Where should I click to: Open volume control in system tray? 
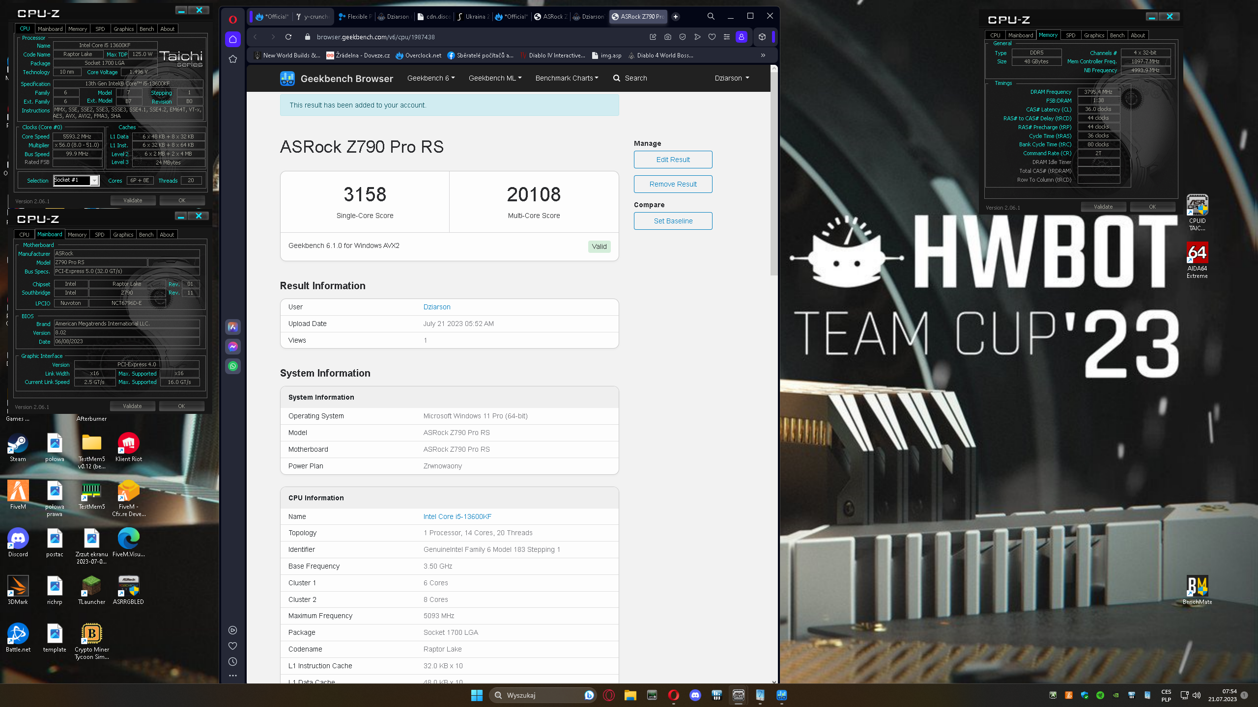(x=1197, y=695)
